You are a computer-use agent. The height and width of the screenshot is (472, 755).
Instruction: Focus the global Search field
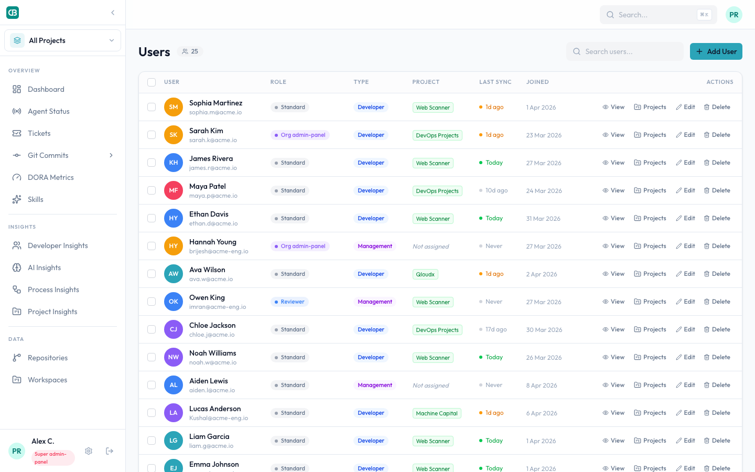659,15
